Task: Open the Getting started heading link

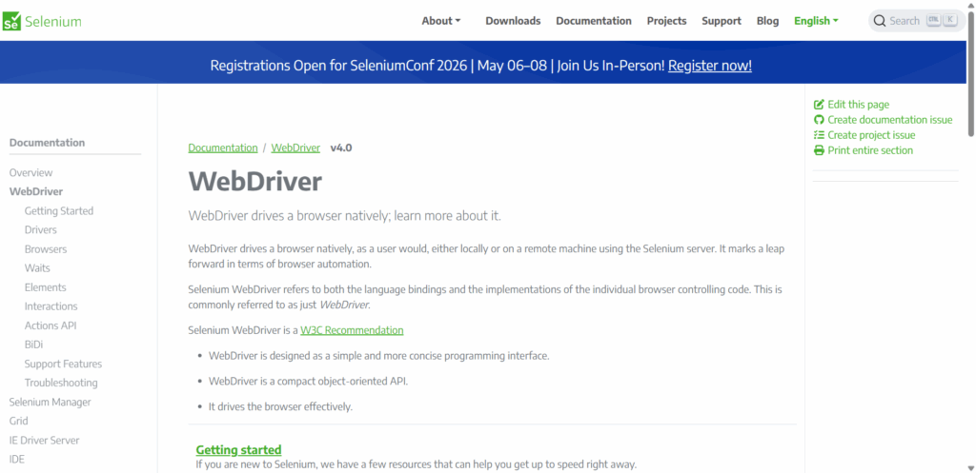Action: point(238,449)
